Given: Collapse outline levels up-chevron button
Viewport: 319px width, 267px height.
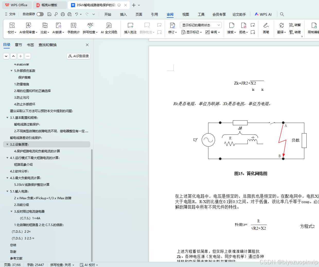Looking at the screenshot, I should pyautogui.click(x=13, y=56).
